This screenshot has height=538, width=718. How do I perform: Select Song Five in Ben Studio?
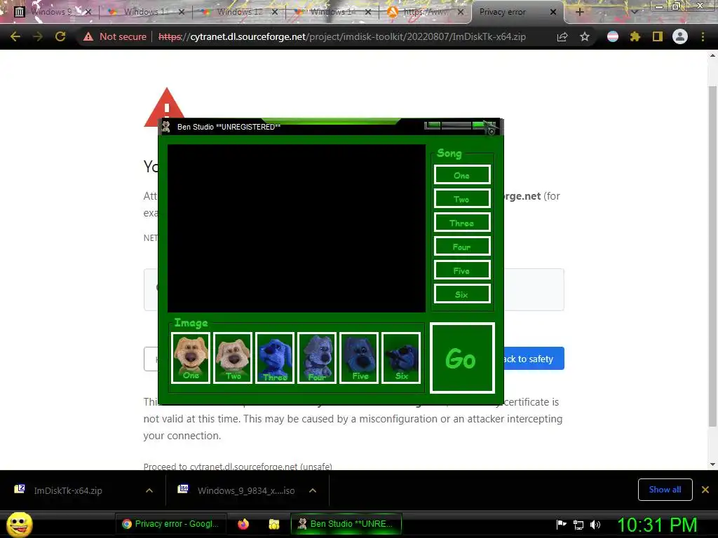click(x=462, y=270)
